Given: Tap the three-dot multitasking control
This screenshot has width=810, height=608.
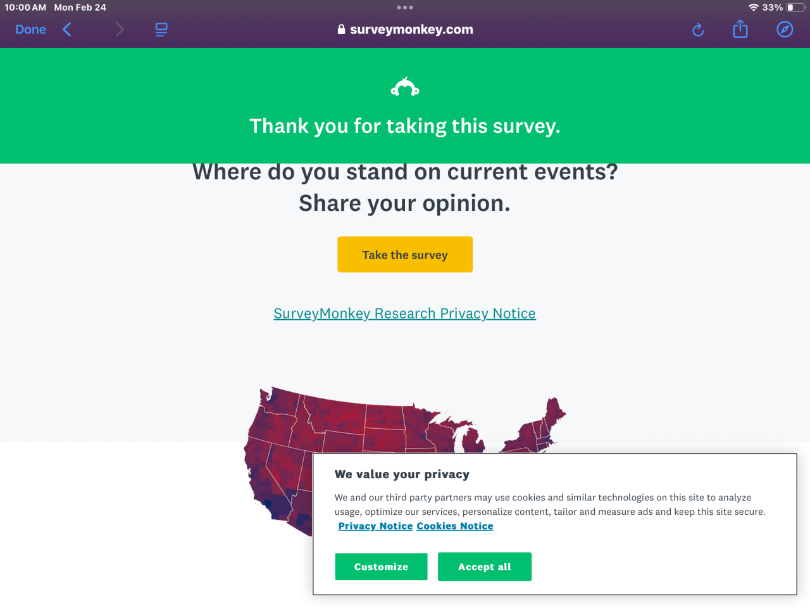Looking at the screenshot, I should click(x=405, y=8).
